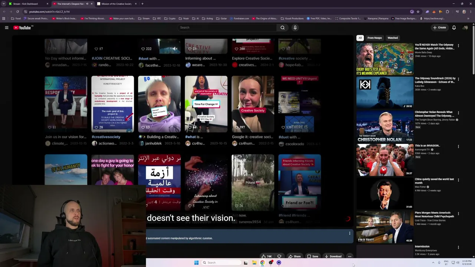
Task: Open a new Chrome tab
Action: pos(142,4)
